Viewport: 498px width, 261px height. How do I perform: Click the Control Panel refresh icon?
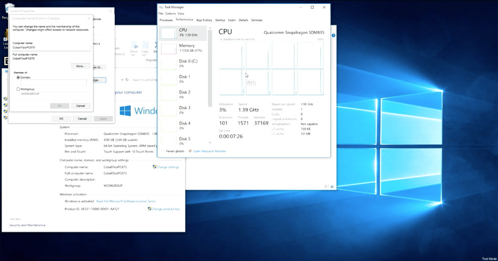[127, 79]
